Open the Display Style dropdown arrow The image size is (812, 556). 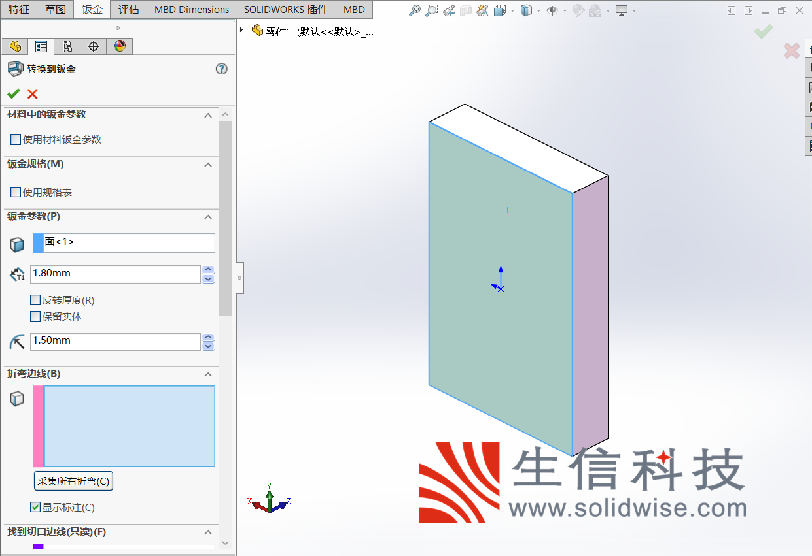point(538,10)
